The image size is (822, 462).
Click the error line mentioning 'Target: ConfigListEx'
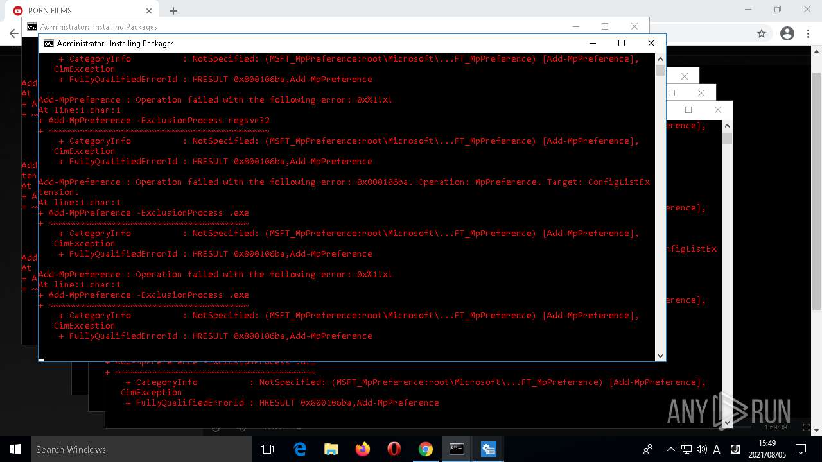[344, 182]
